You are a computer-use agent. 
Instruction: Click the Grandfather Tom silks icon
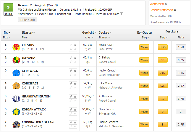pyautogui.click(x=16, y=98)
